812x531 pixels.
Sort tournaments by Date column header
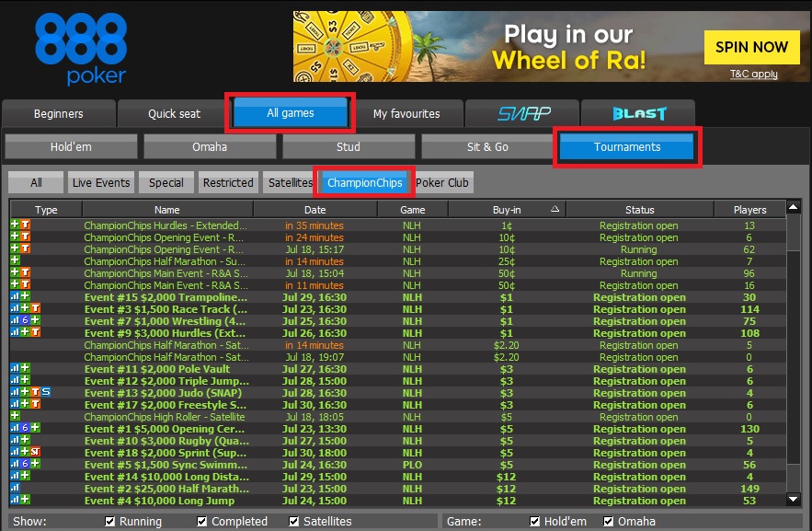315,210
